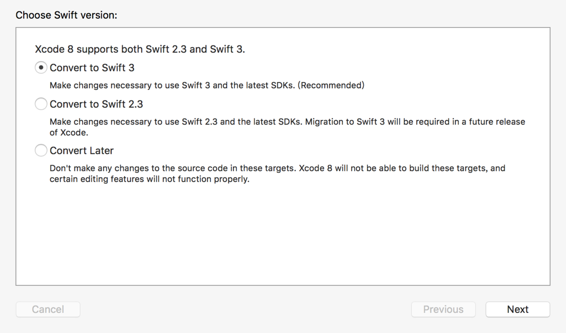Click the "Convert to Swift 2.3" label text

click(96, 104)
